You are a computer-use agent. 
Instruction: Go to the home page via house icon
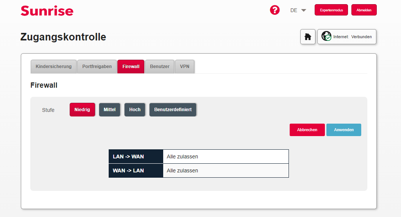point(308,37)
